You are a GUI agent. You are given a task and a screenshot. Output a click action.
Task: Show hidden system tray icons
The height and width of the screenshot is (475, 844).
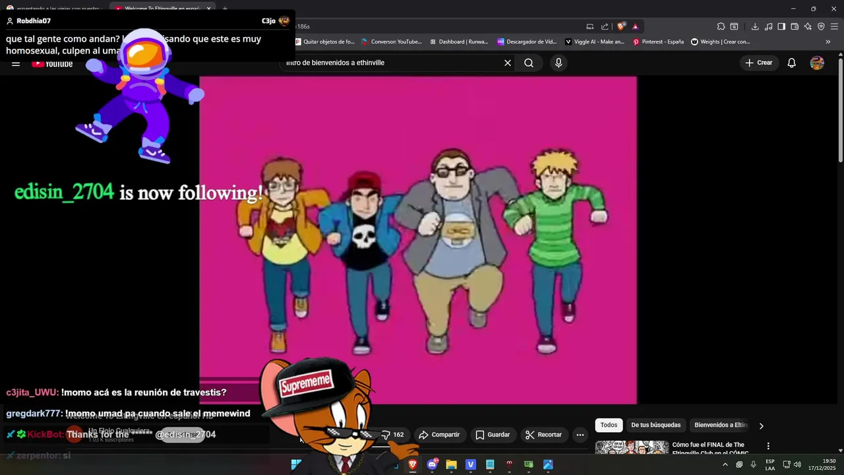click(x=725, y=464)
